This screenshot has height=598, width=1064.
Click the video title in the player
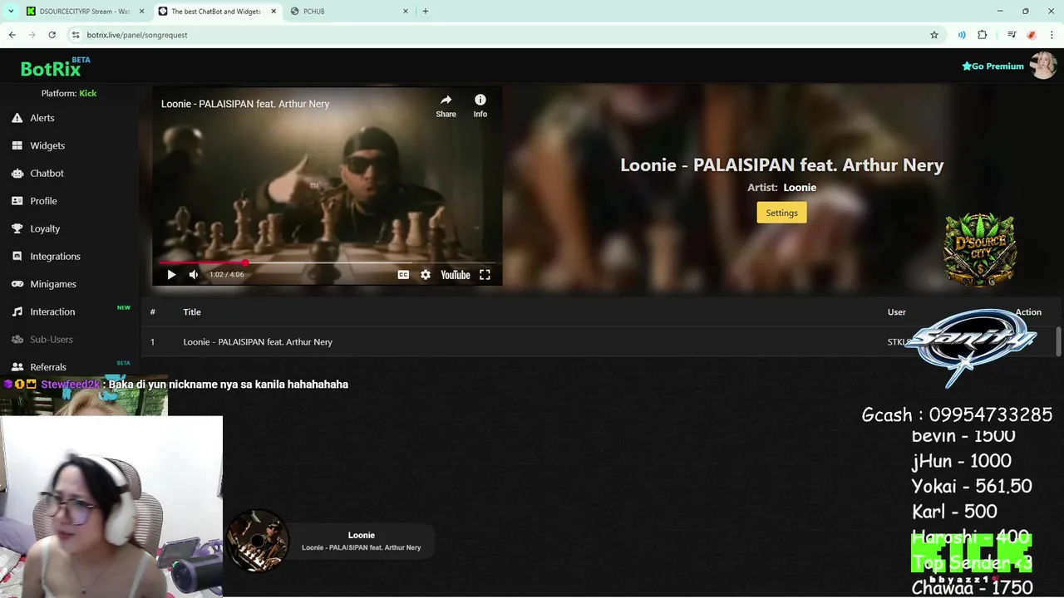coord(245,104)
